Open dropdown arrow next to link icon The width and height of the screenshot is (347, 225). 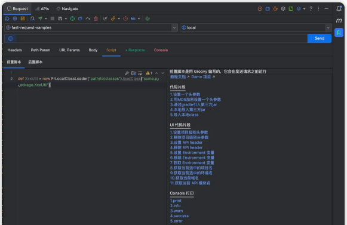pyautogui.click(x=119, y=19)
